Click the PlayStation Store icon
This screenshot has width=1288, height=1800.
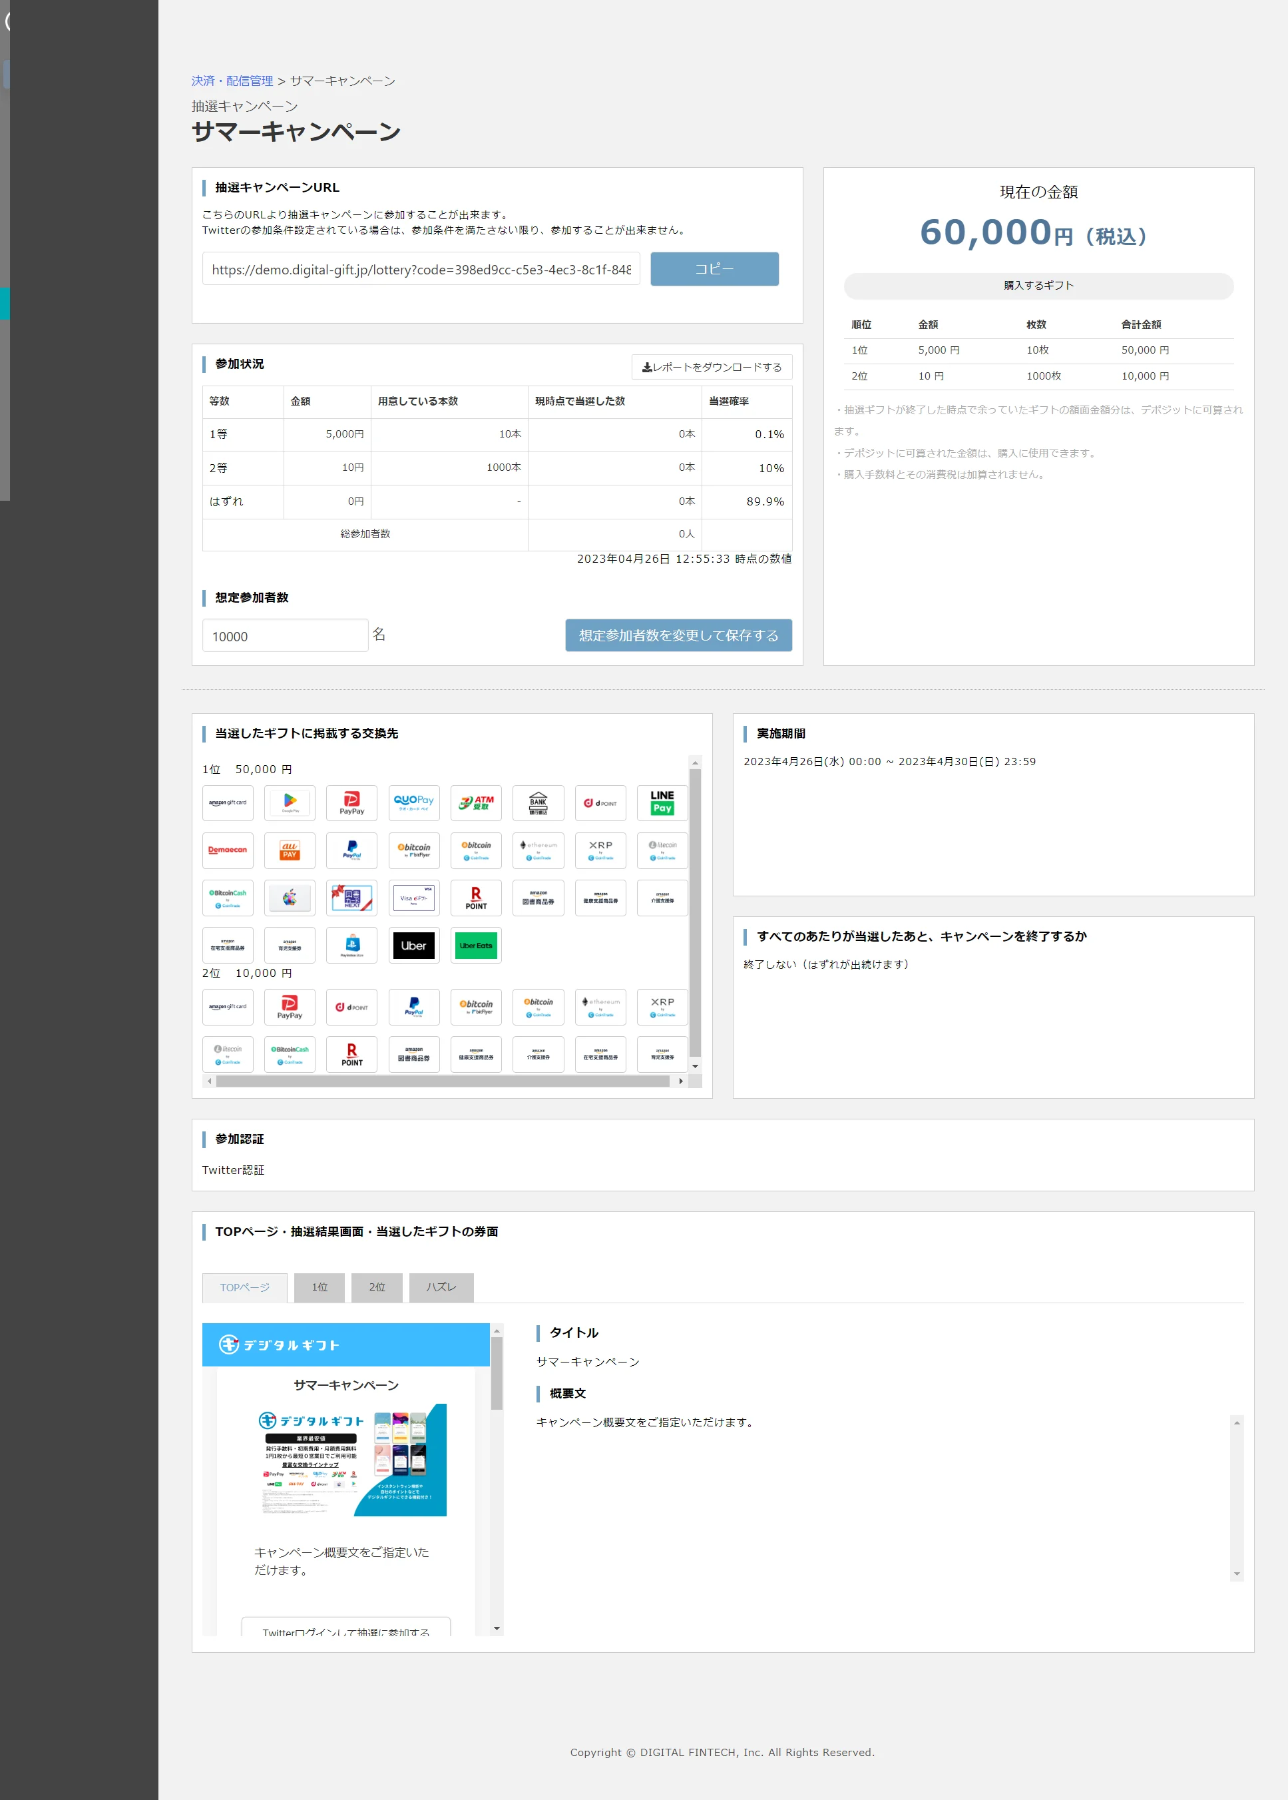click(351, 945)
